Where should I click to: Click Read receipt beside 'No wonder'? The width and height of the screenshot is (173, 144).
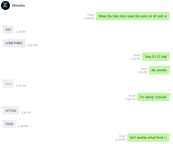click(x=144, y=69)
